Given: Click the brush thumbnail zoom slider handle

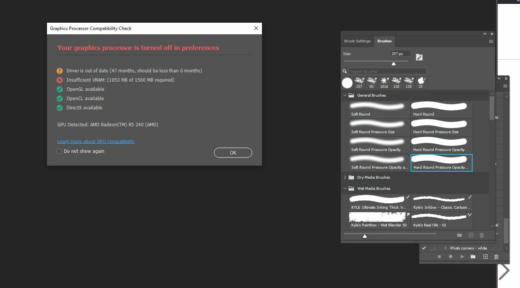Looking at the screenshot, I should pyautogui.click(x=365, y=236).
